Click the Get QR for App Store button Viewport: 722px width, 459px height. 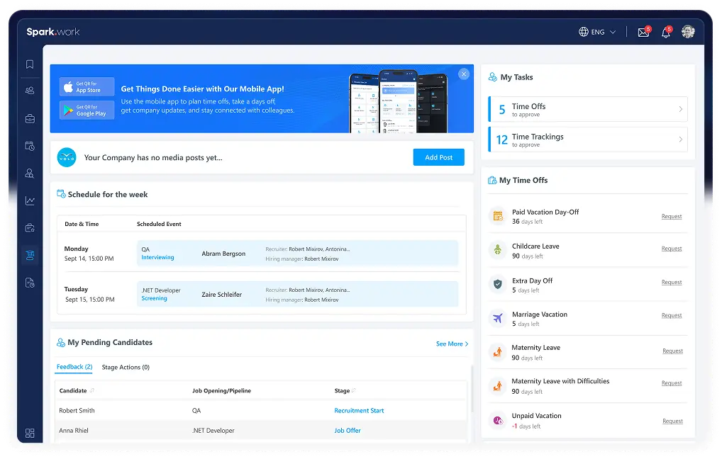[x=87, y=87]
